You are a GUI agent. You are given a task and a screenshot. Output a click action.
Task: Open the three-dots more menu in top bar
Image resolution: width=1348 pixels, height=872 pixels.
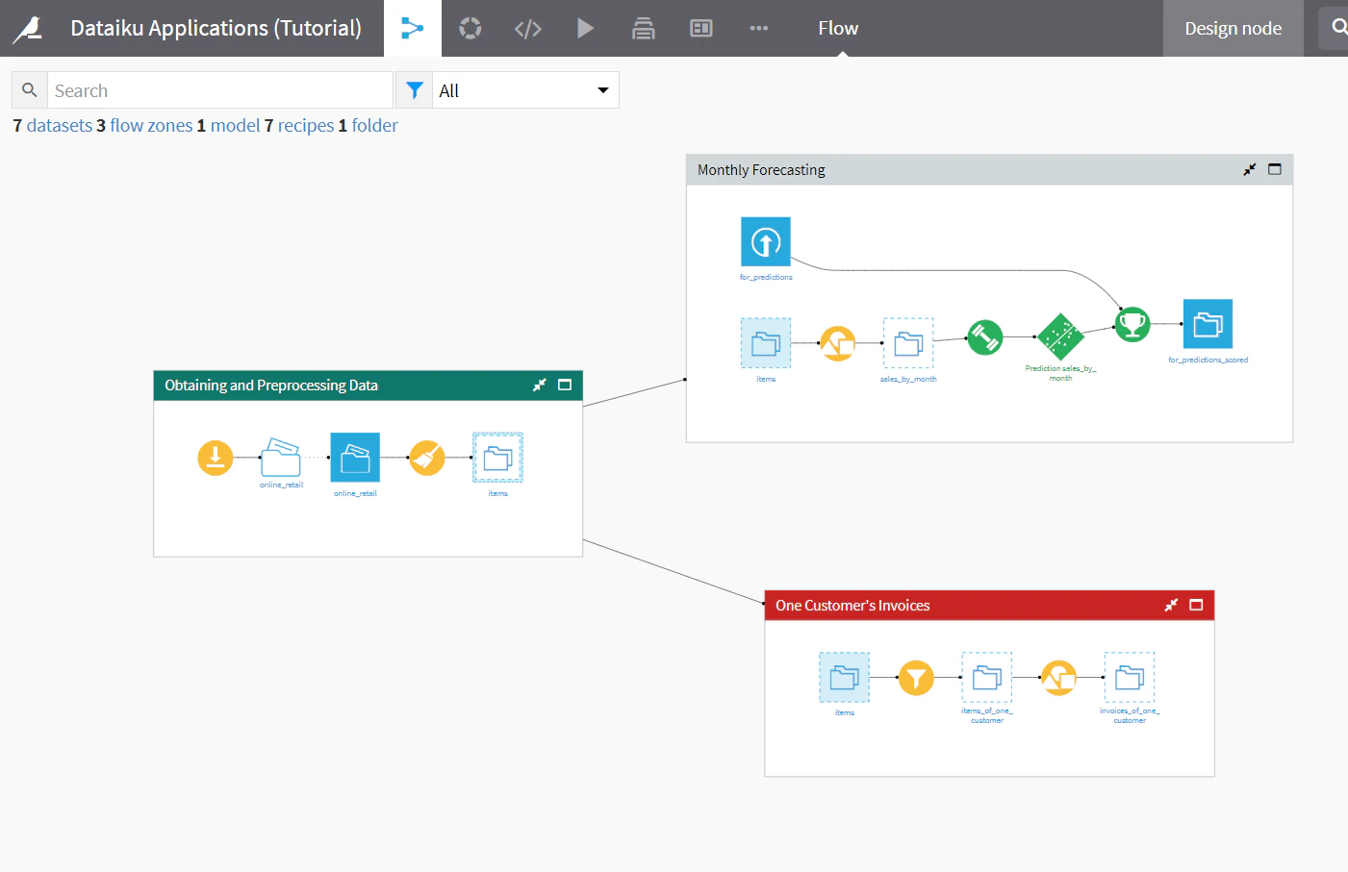(x=759, y=29)
